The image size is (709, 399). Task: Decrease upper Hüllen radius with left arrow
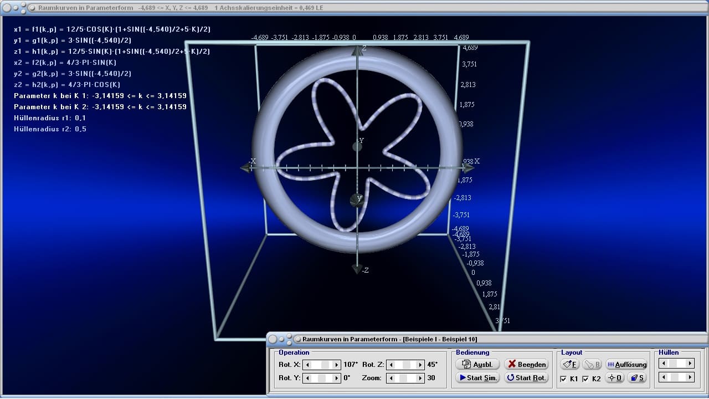(x=662, y=364)
